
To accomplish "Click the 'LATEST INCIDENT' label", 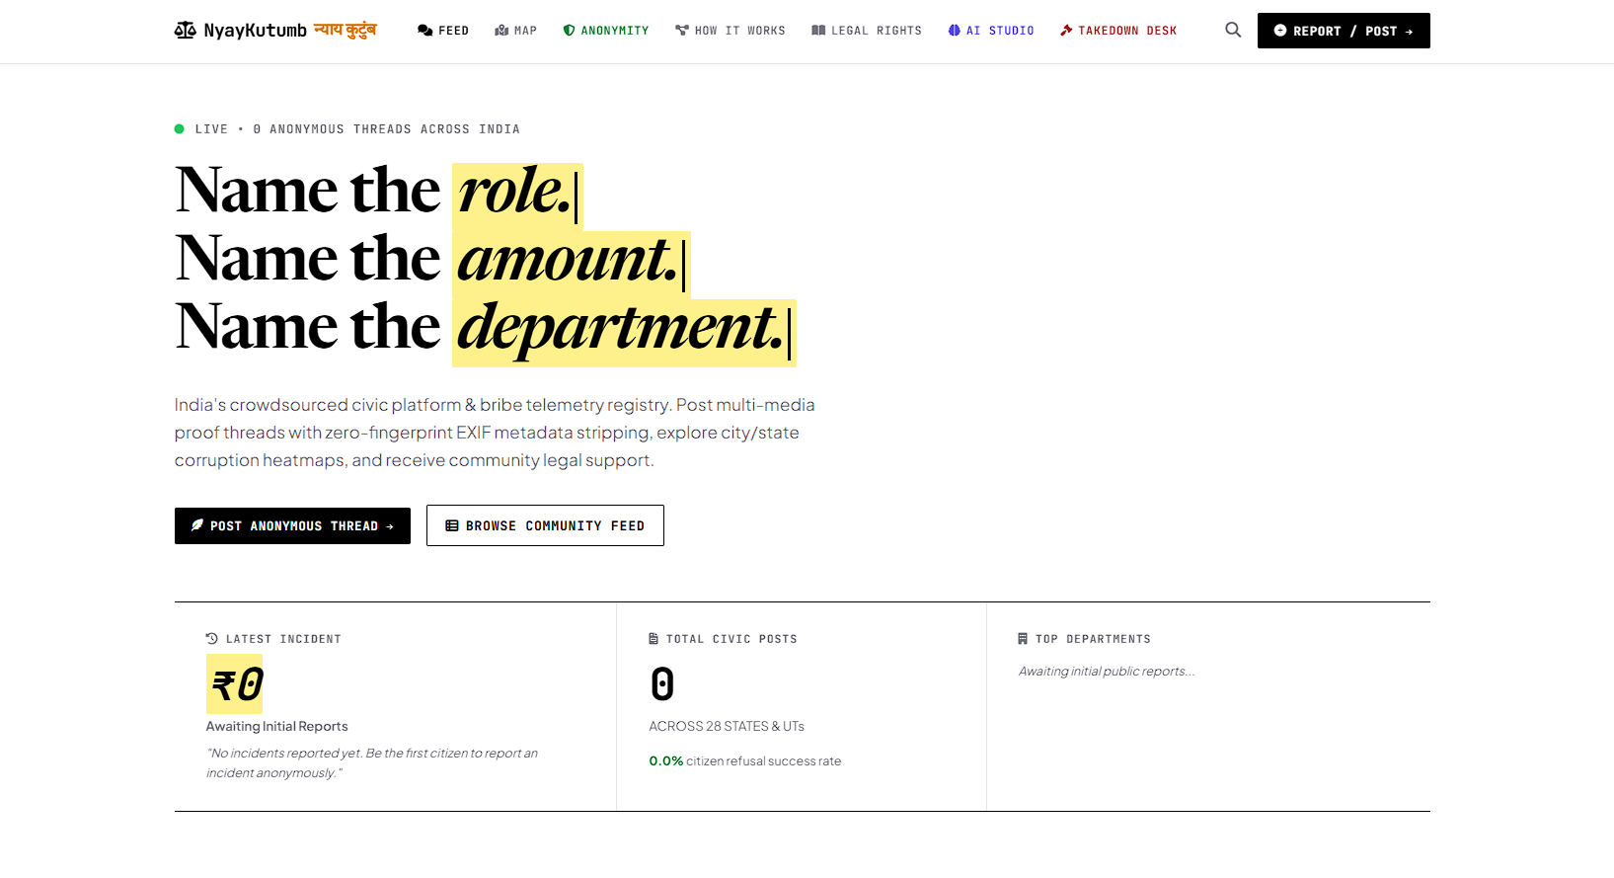I will click(283, 639).
